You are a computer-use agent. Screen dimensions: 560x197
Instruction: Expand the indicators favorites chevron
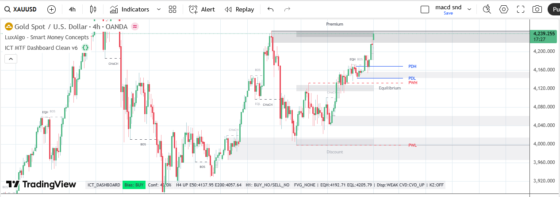(158, 9)
